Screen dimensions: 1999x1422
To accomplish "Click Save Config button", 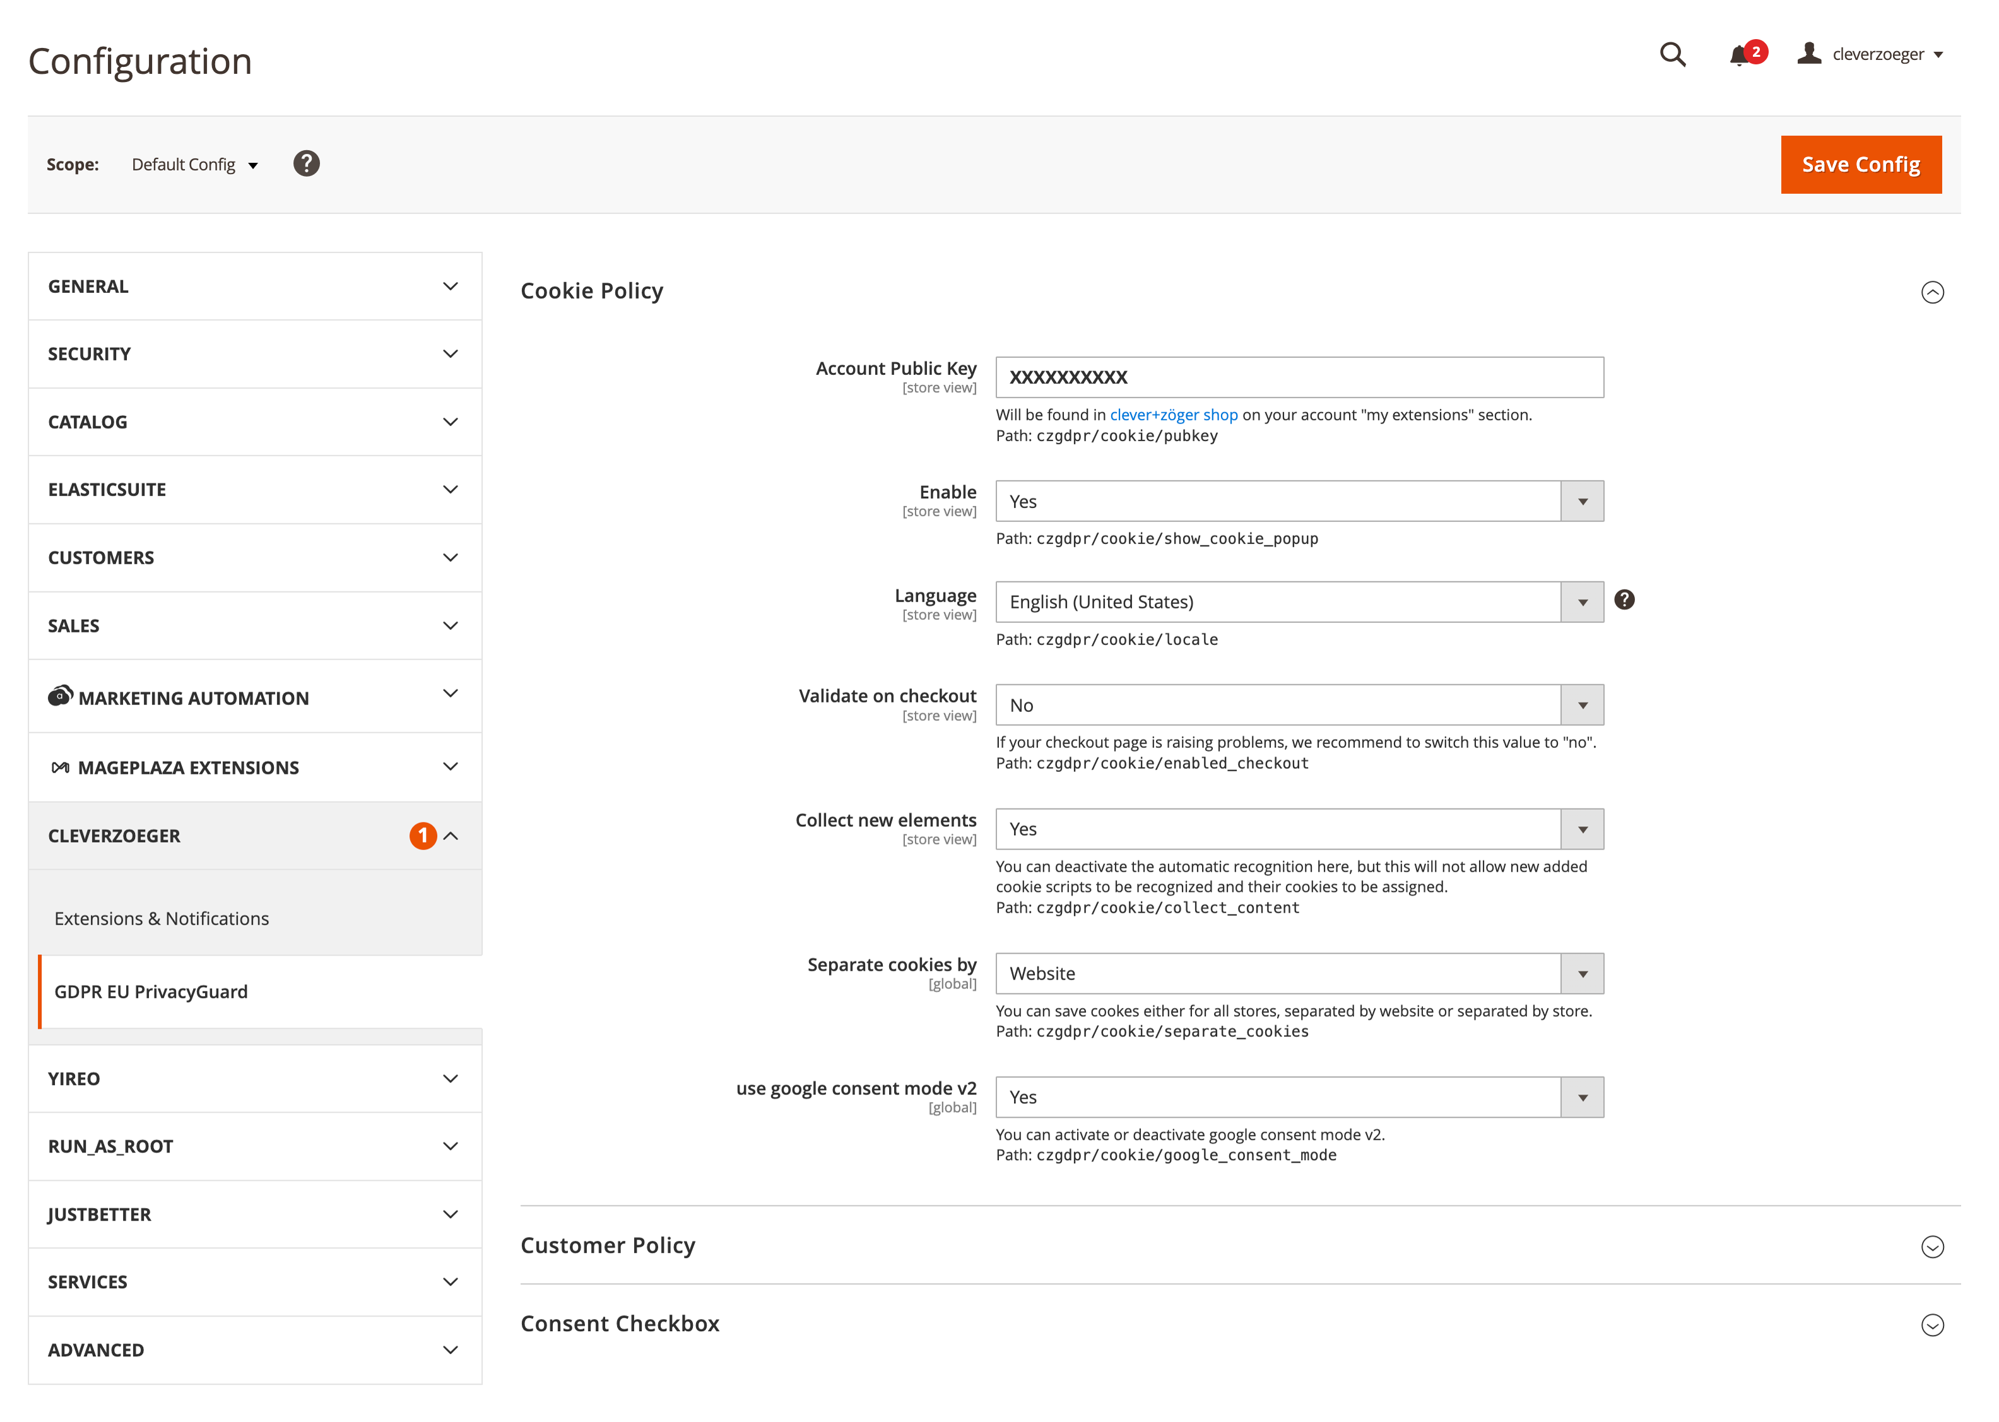I will pos(1861,165).
